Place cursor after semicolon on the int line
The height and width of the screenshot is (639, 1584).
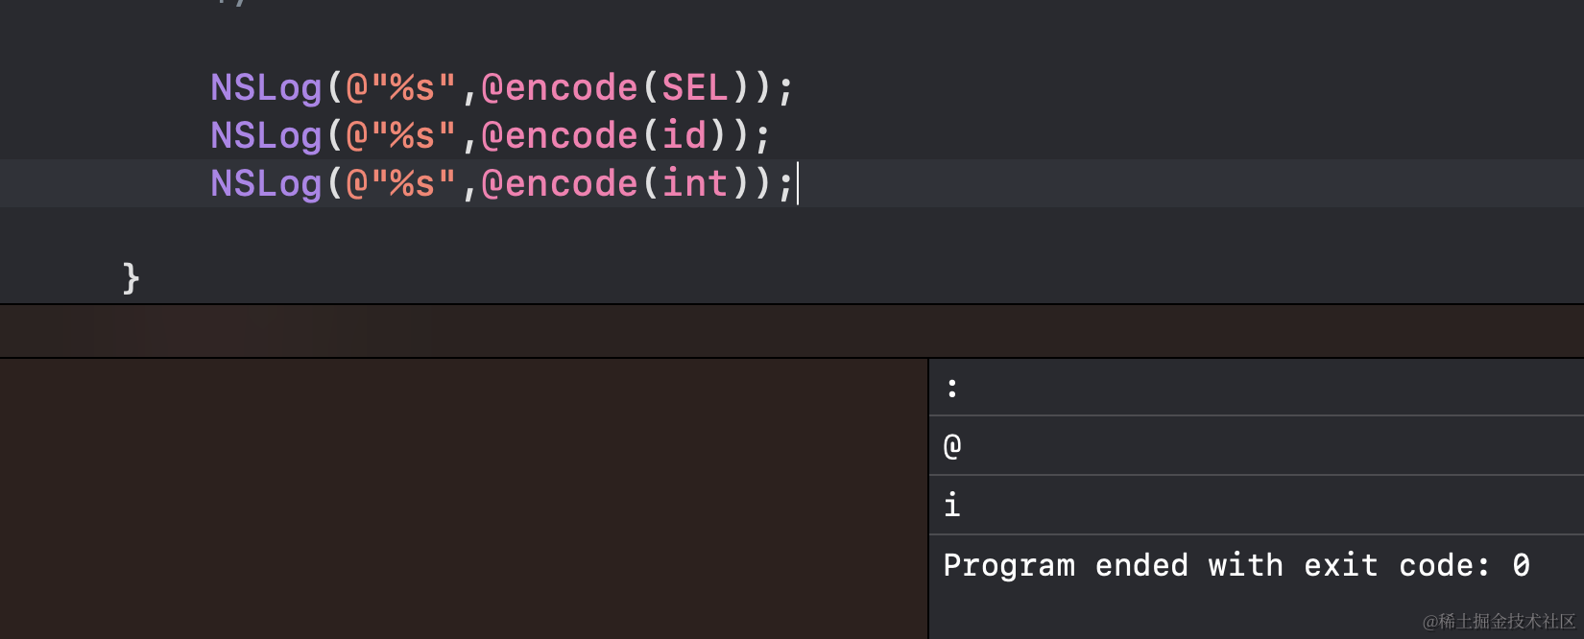pos(796,184)
